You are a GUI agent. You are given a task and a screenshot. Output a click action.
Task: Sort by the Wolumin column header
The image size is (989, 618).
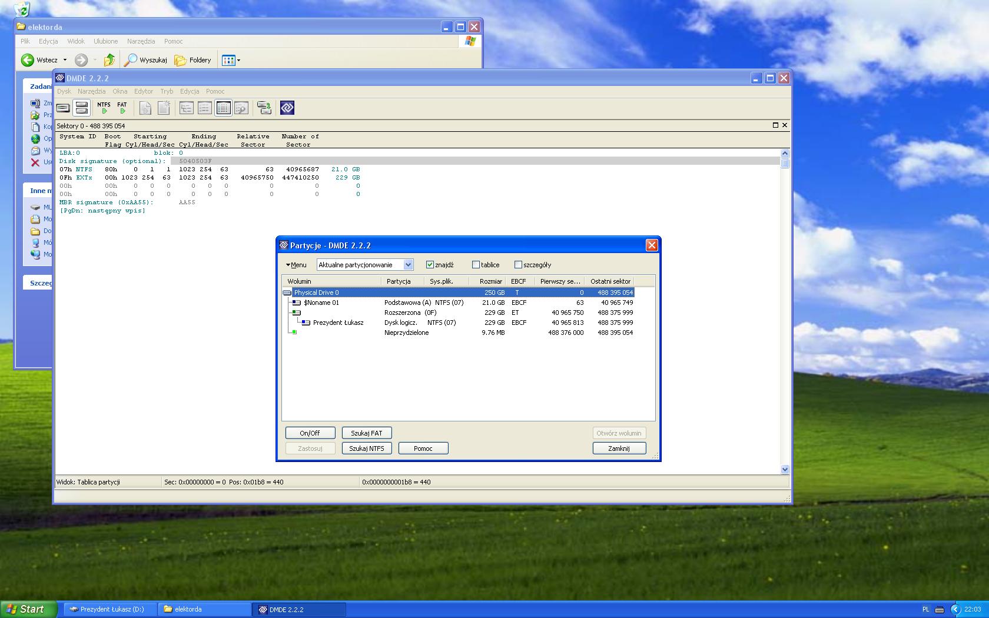point(331,281)
